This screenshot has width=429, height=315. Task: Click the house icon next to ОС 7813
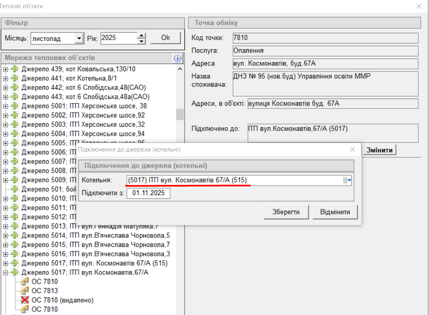pyautogui.click(x=25, y=291)
